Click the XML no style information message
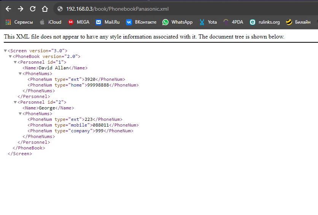This screenshot has width=318, height=215. 144,37
